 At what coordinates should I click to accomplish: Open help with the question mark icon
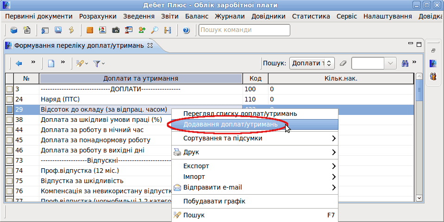pyautogui.click(x=186, y=30)
